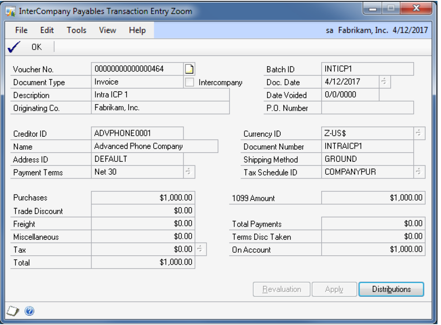This screenshot has width=441, height=325.
Task: Click the notepad icon in status bar
Action: [14, 311]
